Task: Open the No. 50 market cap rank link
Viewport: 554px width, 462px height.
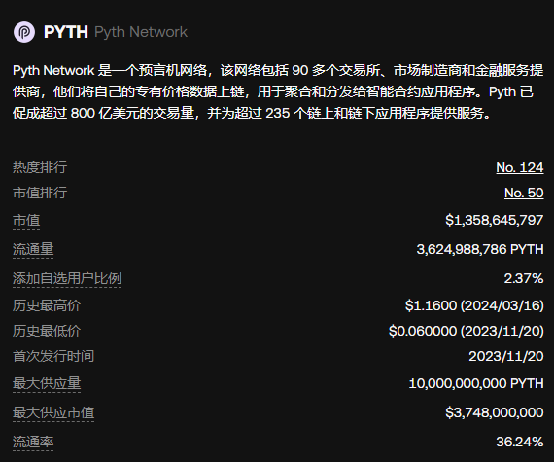Action: coord(524,193)
